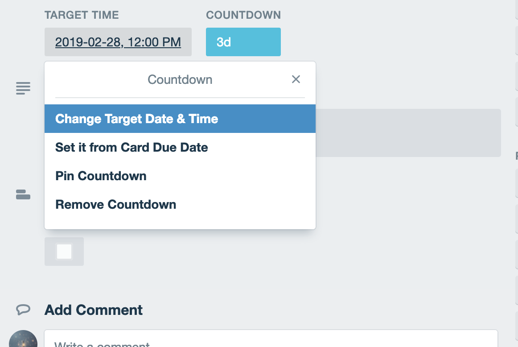Open the 2019-02-28, 12:00 PM target time
Image resolution: width=518 pixels, height=347 pixels.
(x=118, y=42)
